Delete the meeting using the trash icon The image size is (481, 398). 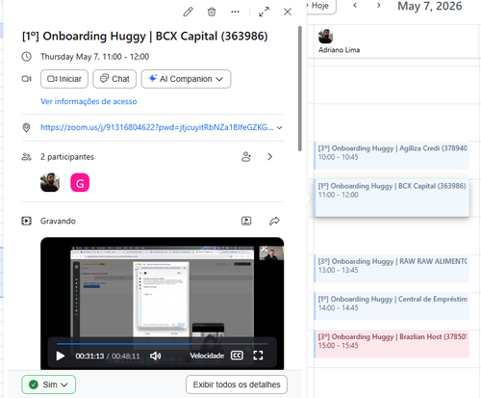[x=212, y=12]
